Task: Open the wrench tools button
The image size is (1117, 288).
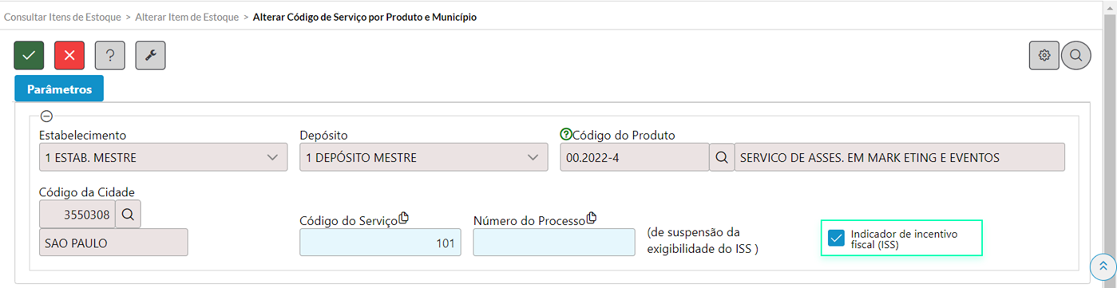Action: (x=150, y=55)
